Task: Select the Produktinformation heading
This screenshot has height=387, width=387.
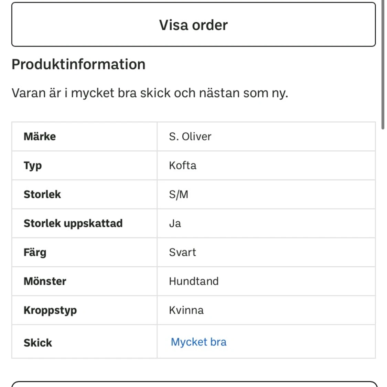Action: (78, 64)
